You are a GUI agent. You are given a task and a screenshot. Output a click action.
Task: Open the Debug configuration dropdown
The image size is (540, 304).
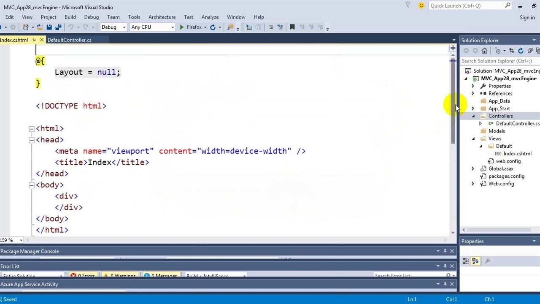click(124, 27)
